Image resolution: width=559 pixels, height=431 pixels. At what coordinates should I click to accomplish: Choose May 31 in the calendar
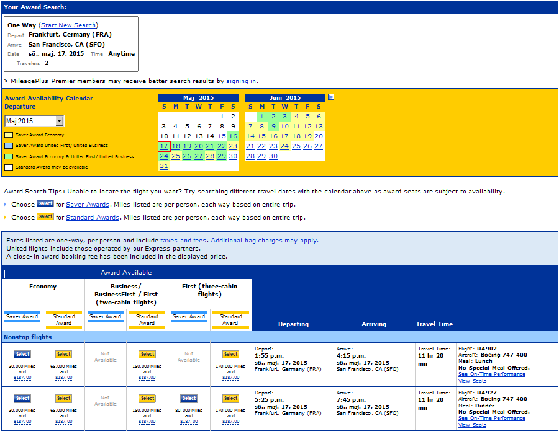[164, 166]
